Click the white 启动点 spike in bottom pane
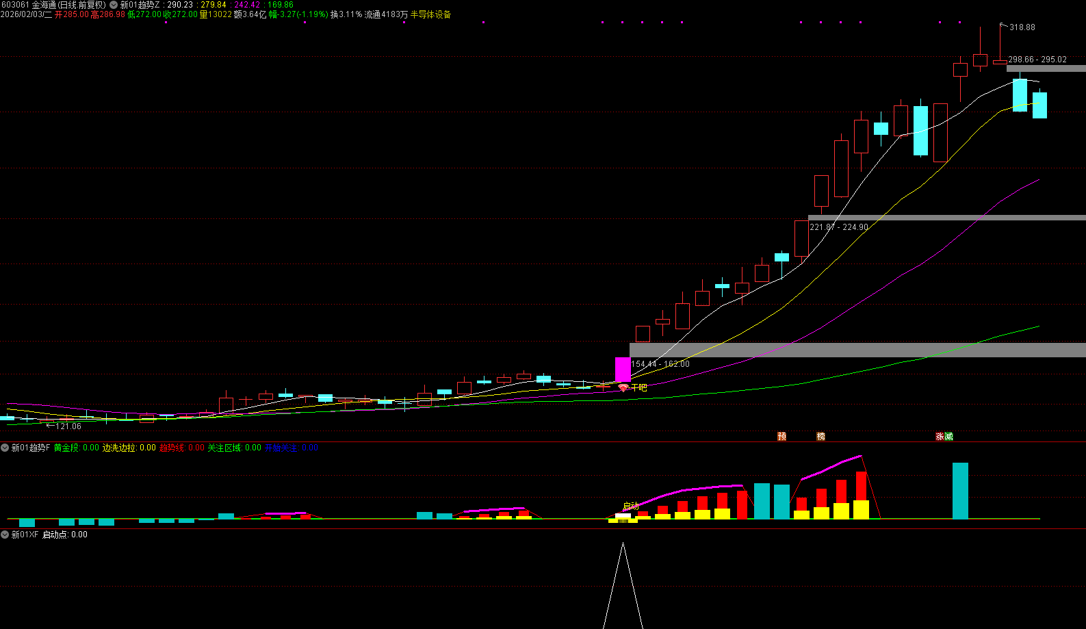This screenshot has width=1086, height=629. pyautogui.click(x=623, y=585)
